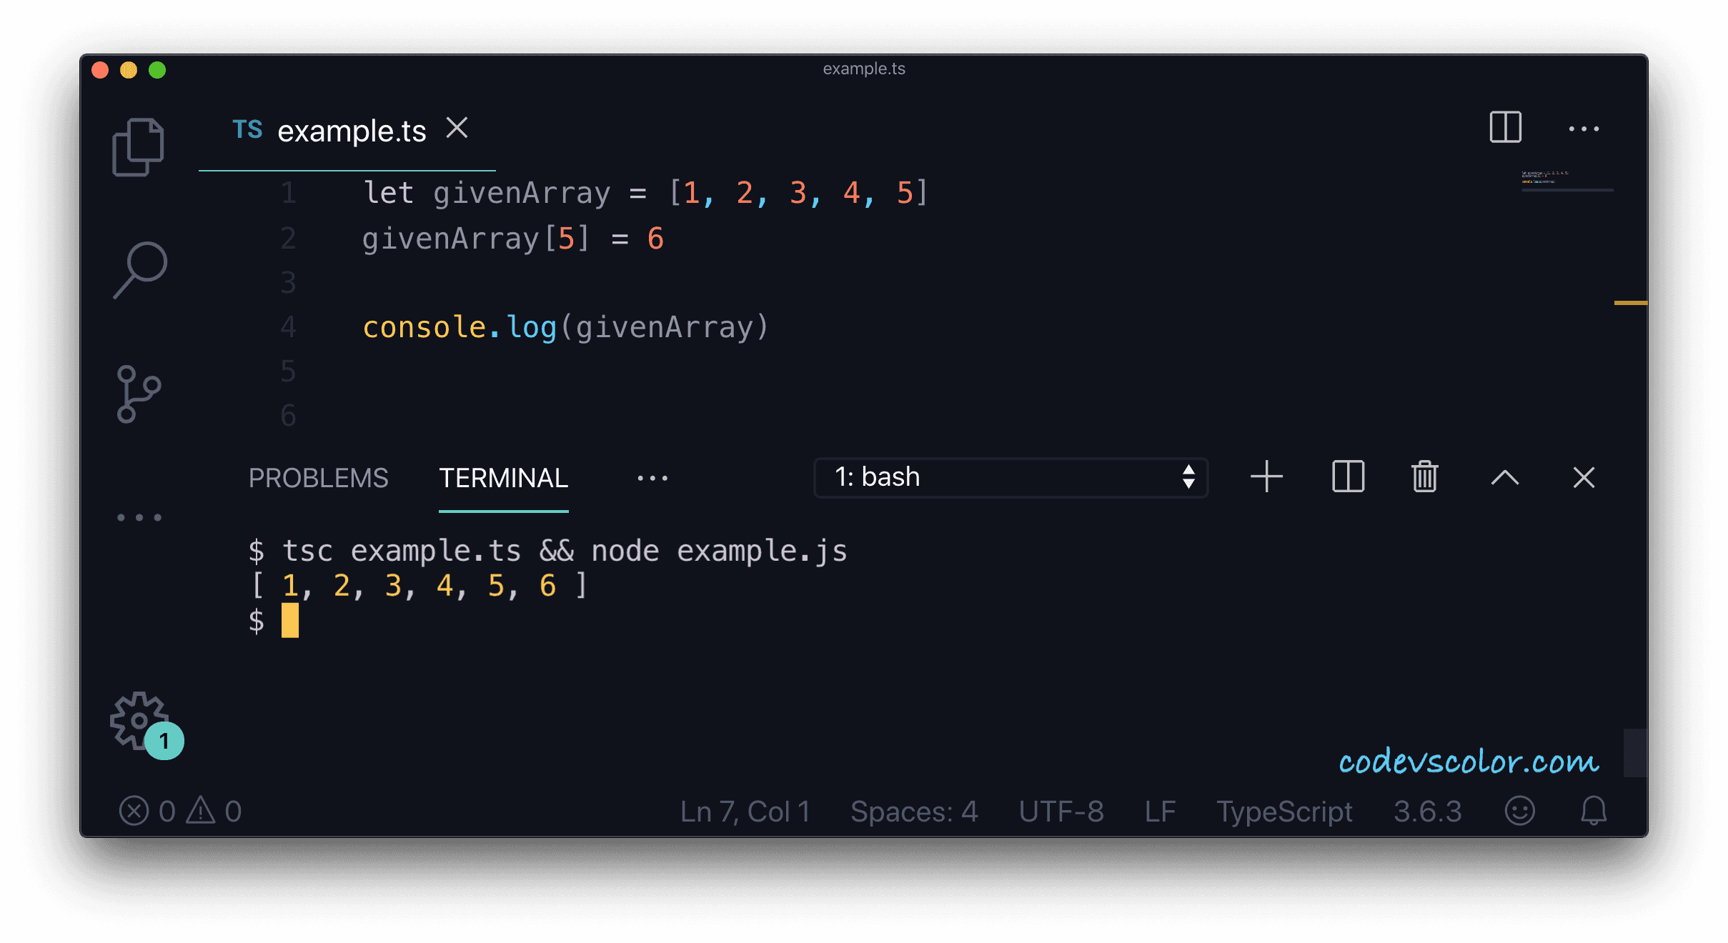This screenshot has height=943, width=1728.
Task: Open additional views via sidebar ellipsis
Action: (x=139, y=517)
